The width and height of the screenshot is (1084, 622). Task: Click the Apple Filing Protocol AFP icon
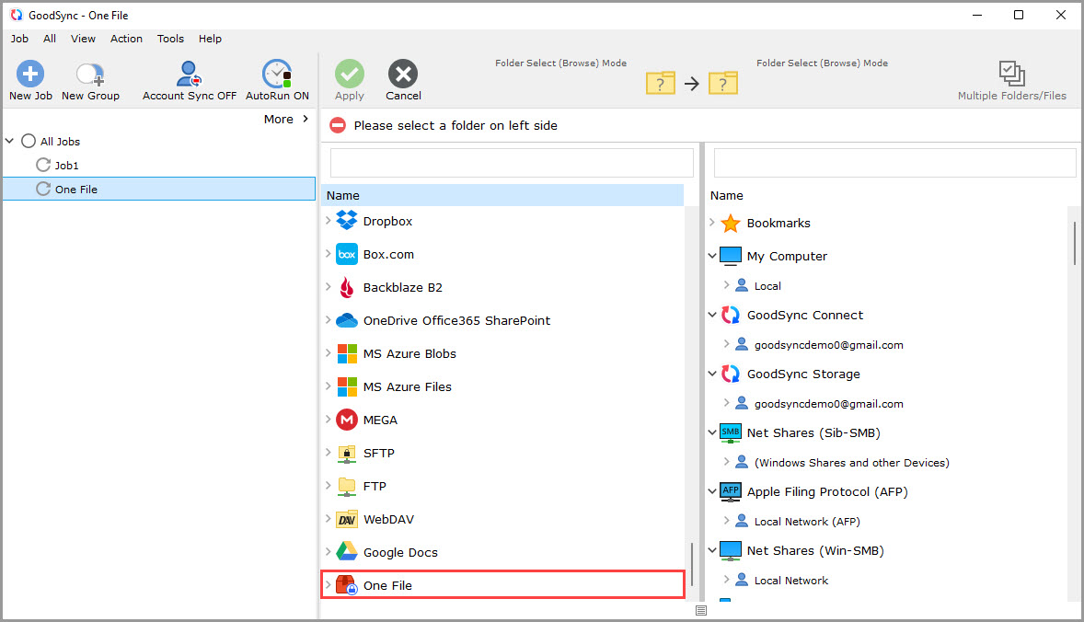[730, 492]
